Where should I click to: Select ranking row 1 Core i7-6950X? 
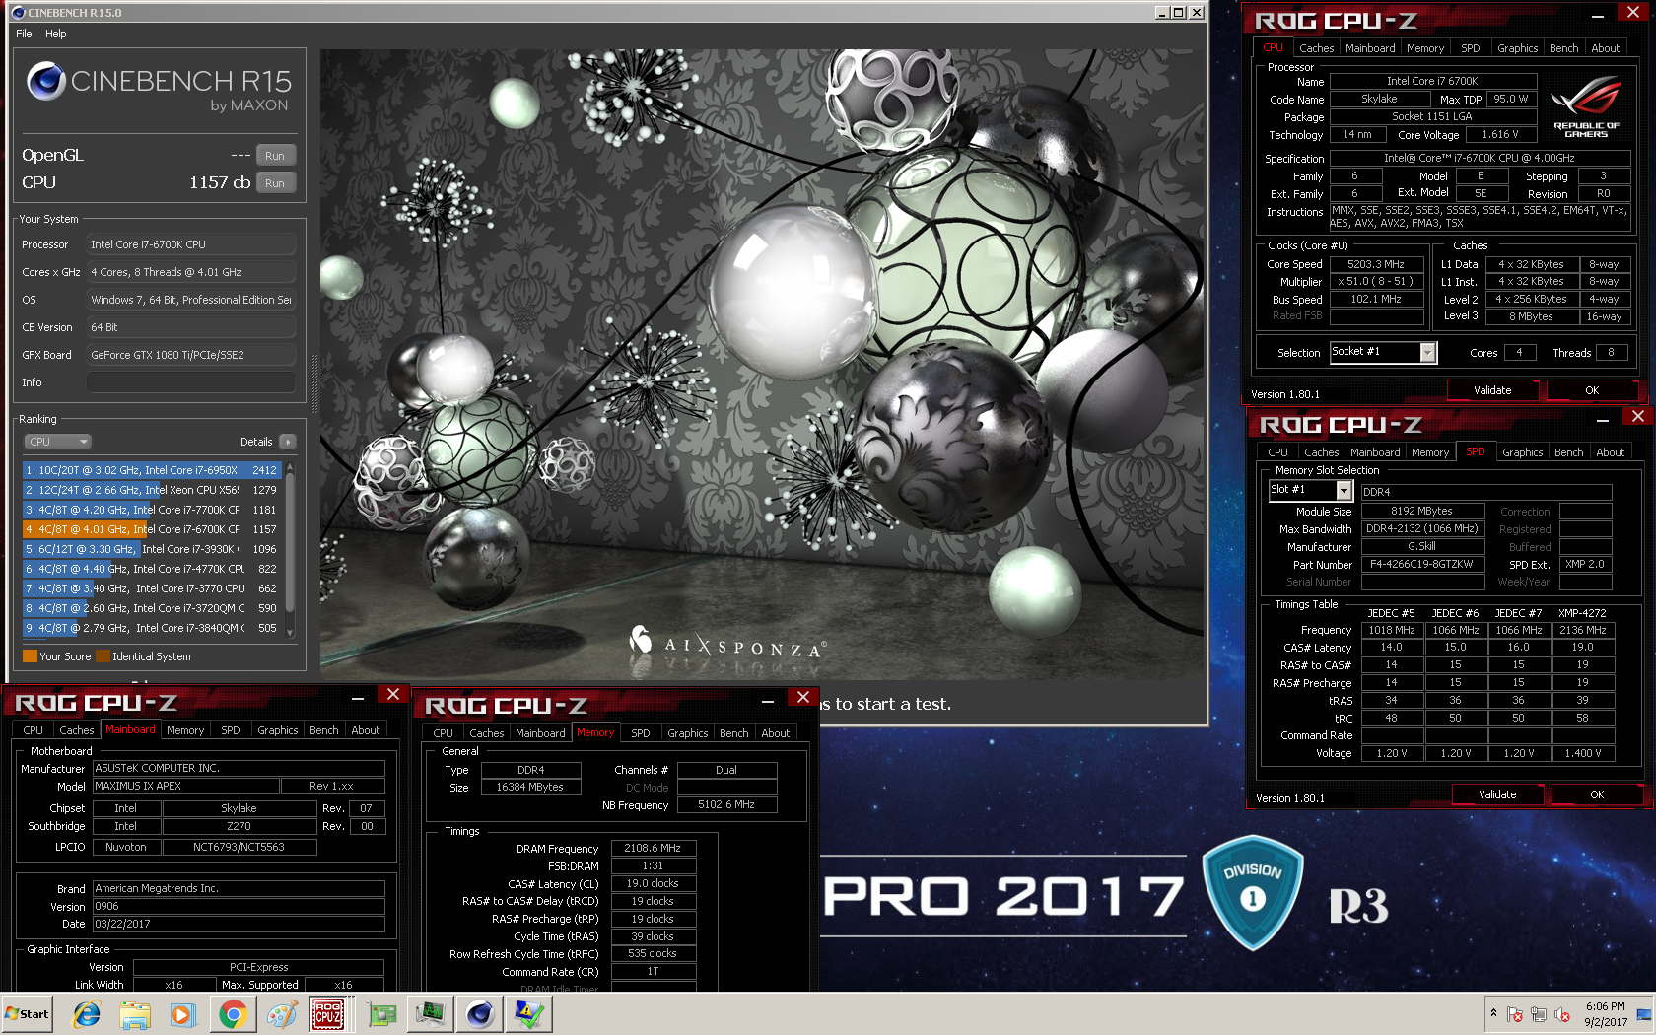coord(152,470)
